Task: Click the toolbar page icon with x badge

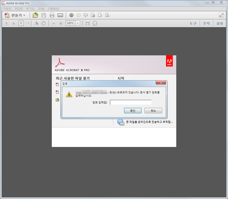Action: tap(93, 15)
